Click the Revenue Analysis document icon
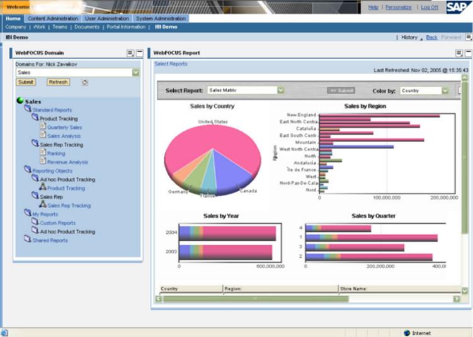 (43, 161)
